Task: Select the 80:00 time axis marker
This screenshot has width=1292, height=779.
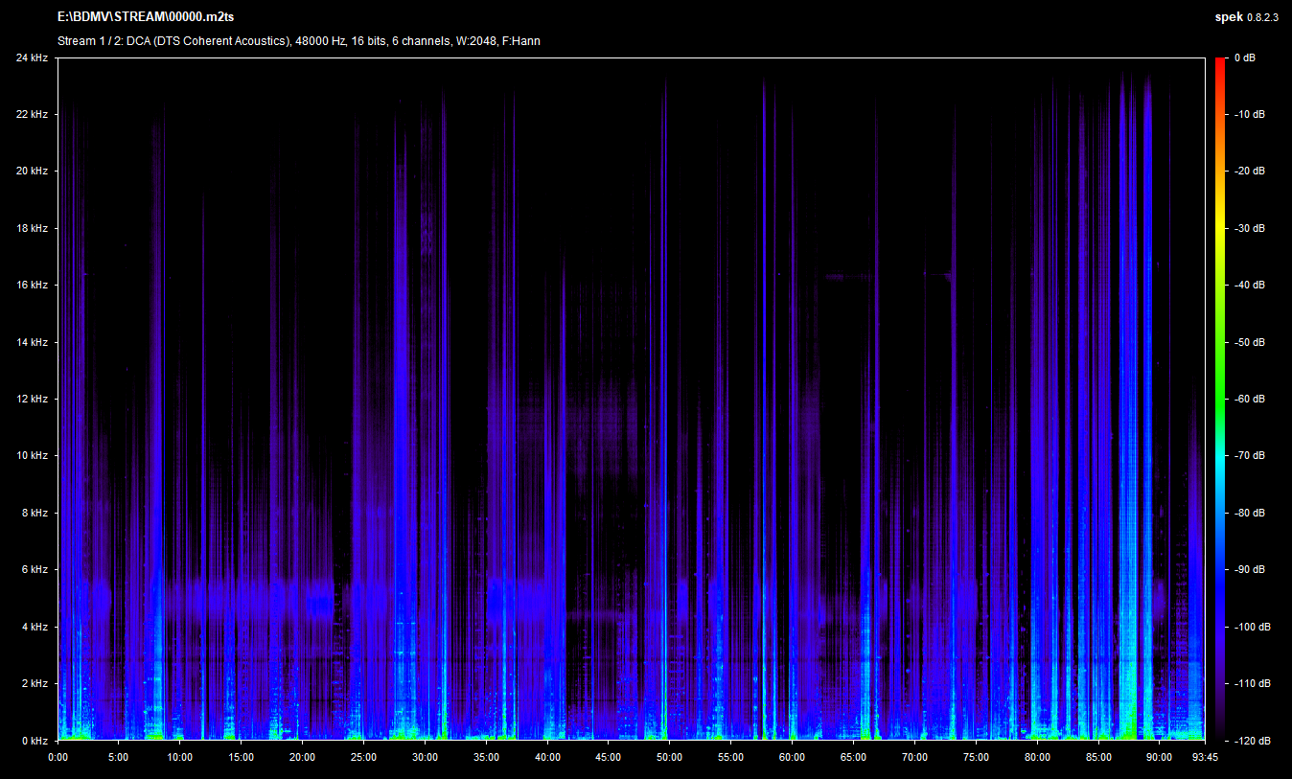Action: (x=1036, y=757)
